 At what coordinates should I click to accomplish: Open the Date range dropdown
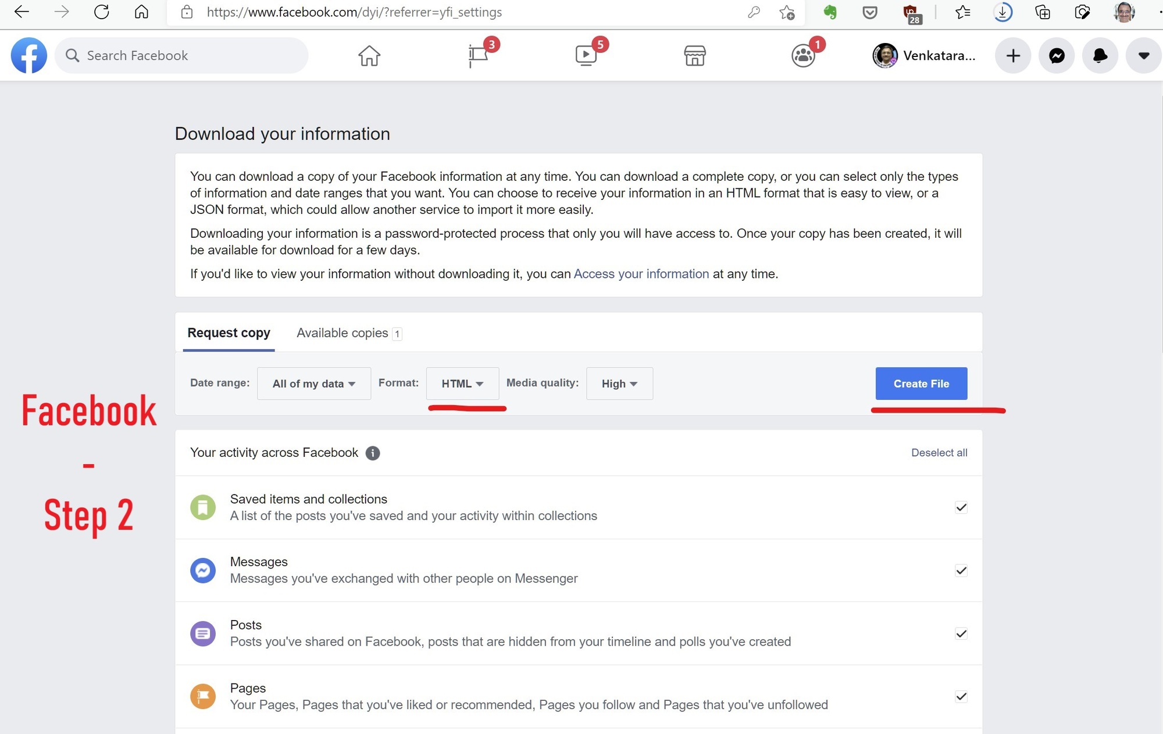point(313,384)
